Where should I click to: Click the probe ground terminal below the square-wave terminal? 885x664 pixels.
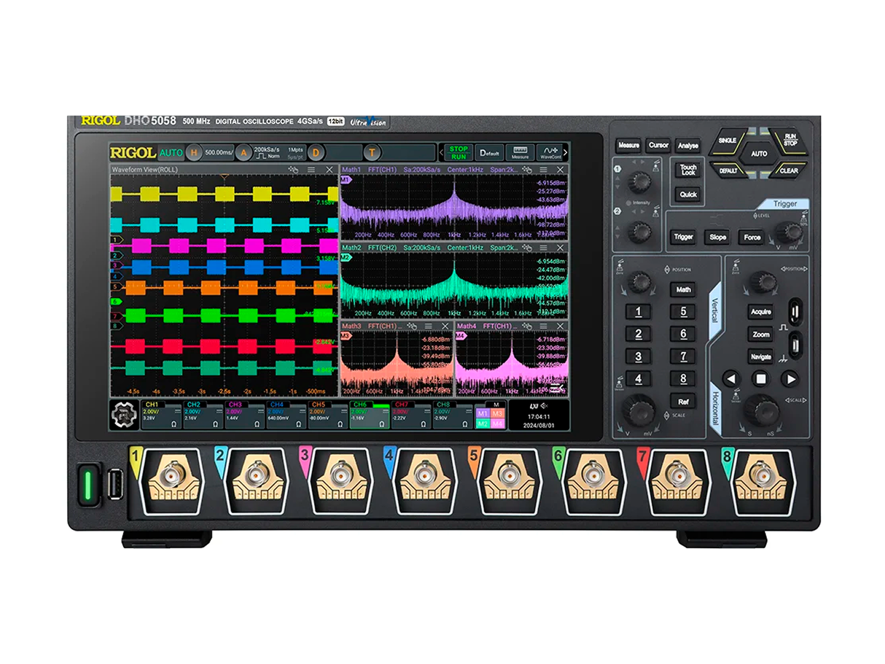click(x=795, y=344)
